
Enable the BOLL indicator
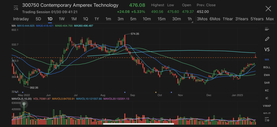coord(267,67)
